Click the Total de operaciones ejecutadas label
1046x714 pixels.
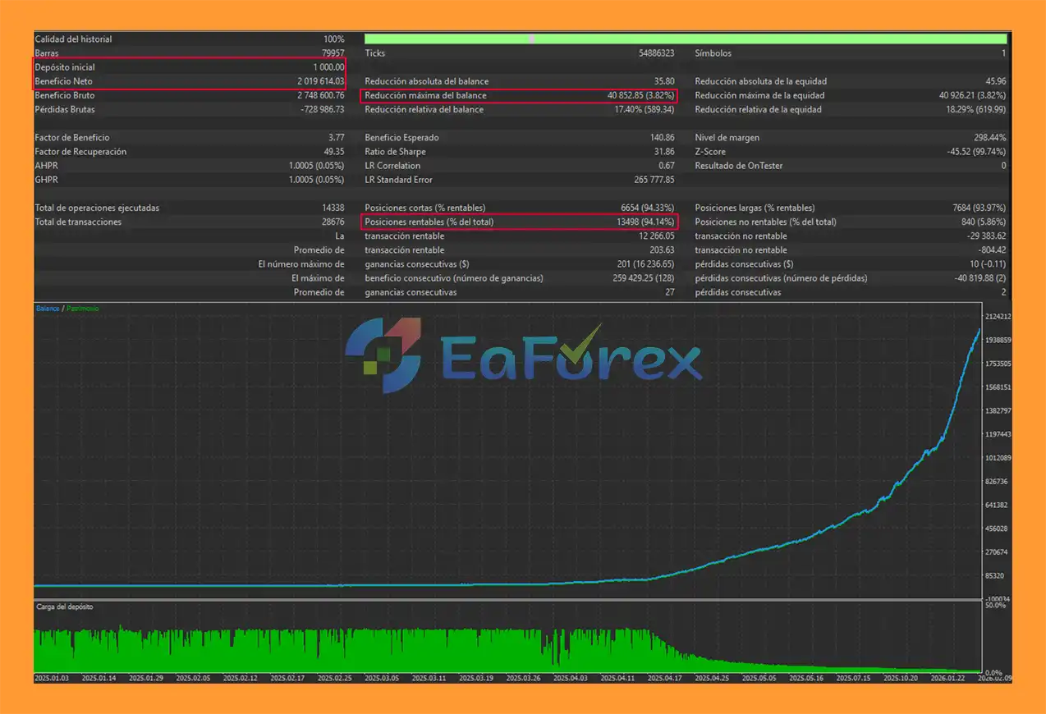coord(97,208)
